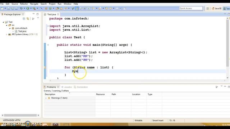The height and width of the screenshot is (129, 230).
Task: Open Package Explorer View Menu dropdown
Action: coord(38,18)
